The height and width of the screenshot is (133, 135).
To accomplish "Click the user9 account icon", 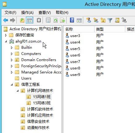I will [67, 74].
